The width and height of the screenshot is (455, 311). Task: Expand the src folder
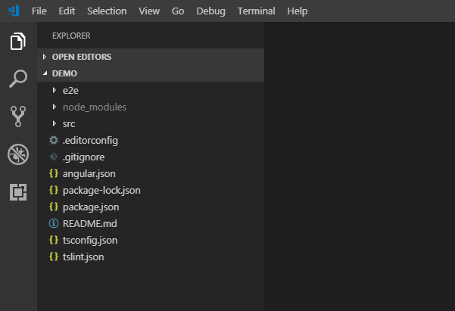[69, 123]
